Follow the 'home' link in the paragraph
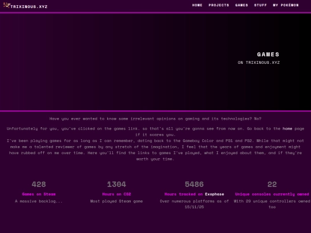311x233 pixels. pyautogui.click(x=287, y=129)
